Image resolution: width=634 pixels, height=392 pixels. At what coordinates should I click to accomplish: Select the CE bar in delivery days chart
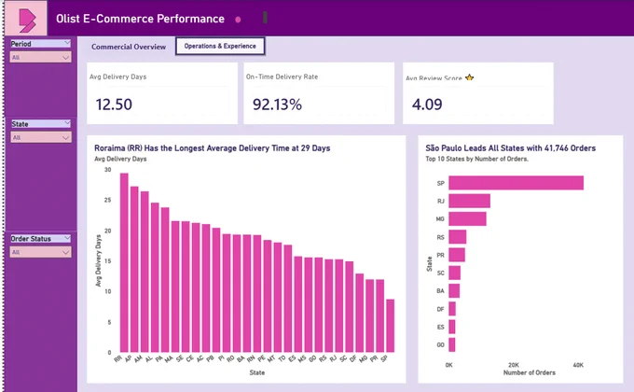pos(196,287)
